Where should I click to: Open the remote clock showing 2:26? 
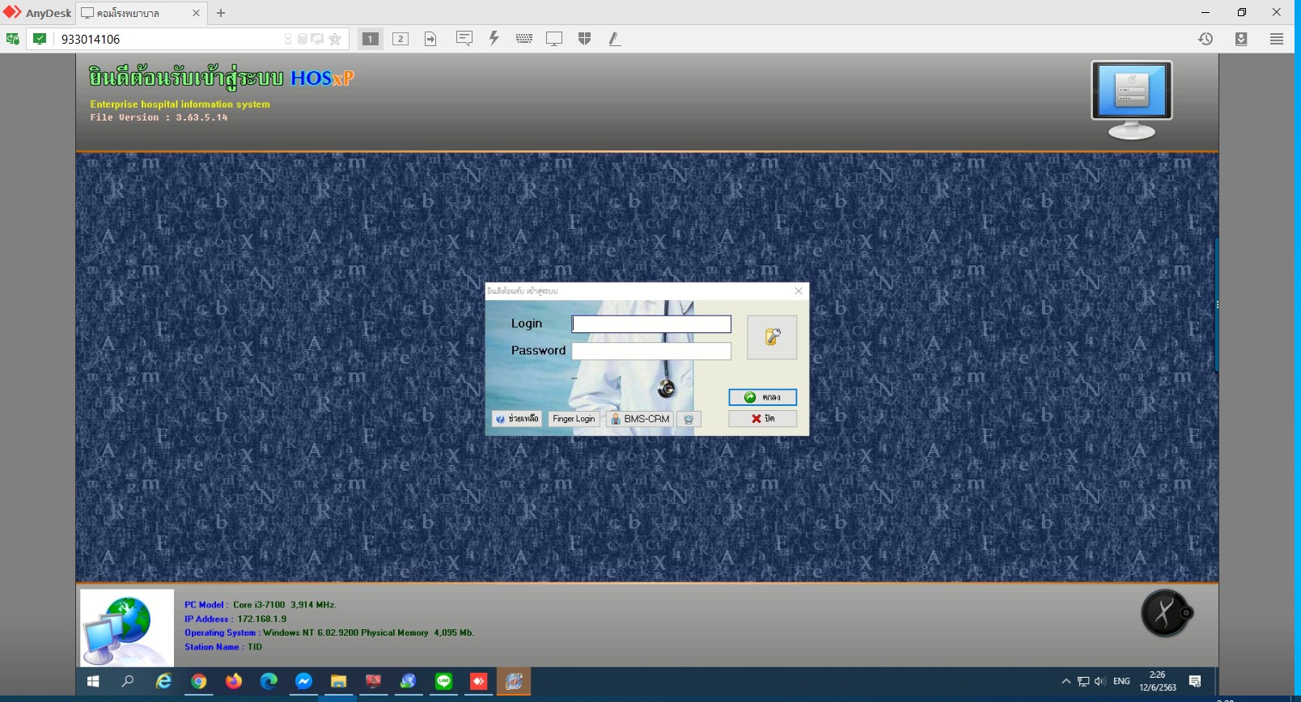tap(1158, 681)
